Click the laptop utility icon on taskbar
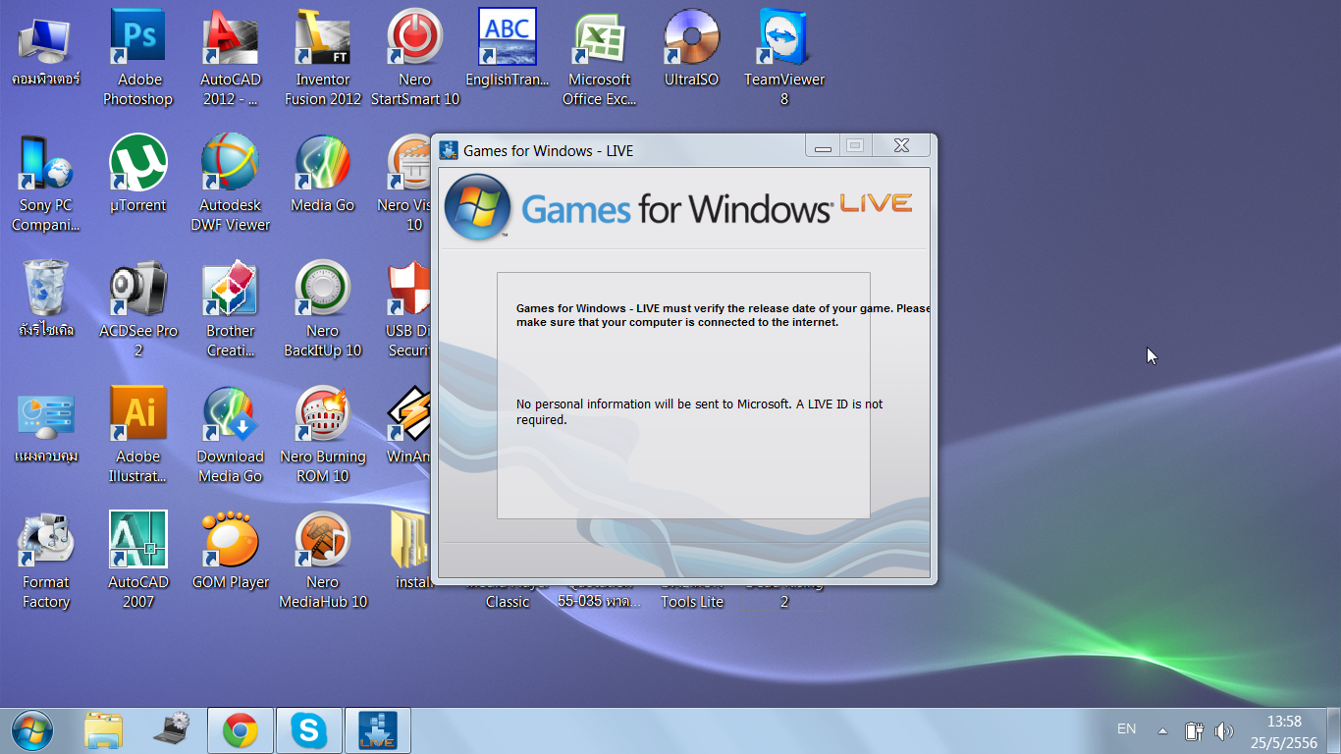 pyautogui.click(x=172, y=731)
